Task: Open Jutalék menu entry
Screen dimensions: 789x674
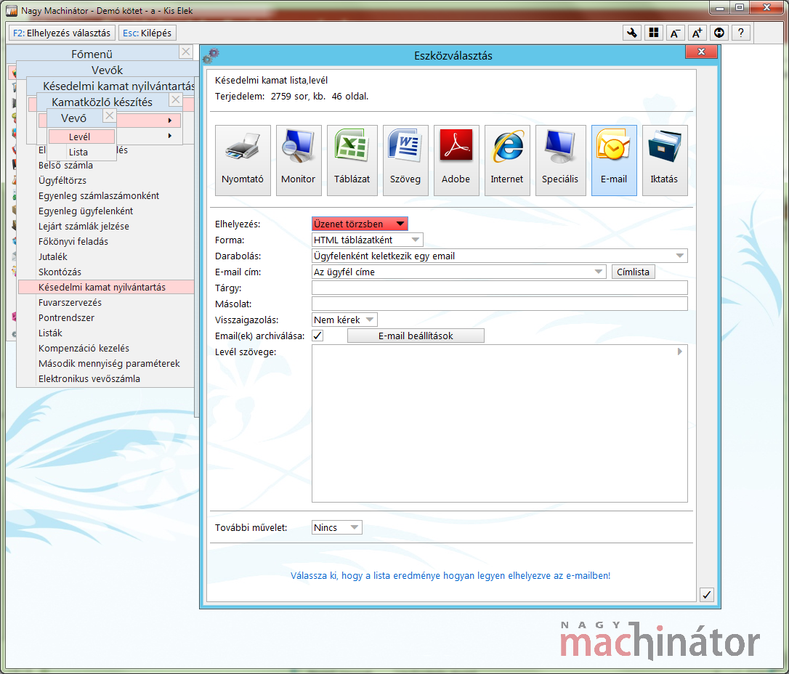Action: [x=53, y=256]
